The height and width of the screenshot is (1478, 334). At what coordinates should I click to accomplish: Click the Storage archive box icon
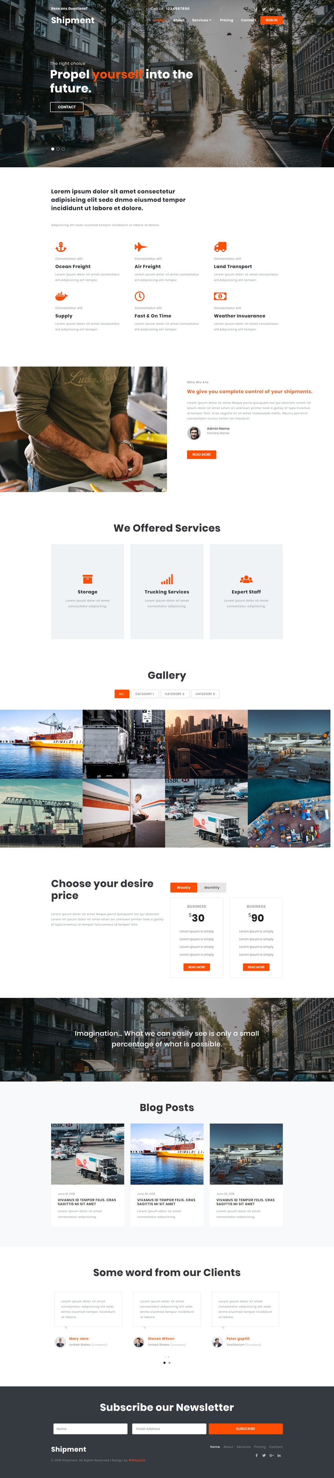tap(88, 579)
